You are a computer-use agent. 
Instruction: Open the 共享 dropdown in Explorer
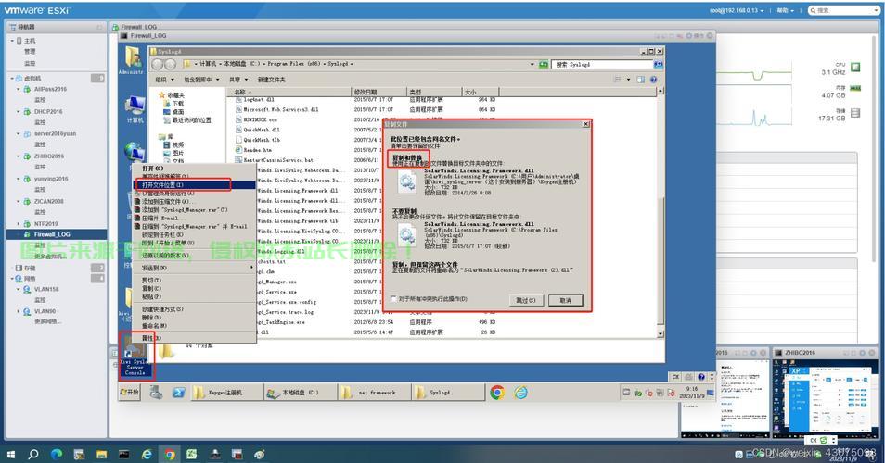tap(238, 80)
